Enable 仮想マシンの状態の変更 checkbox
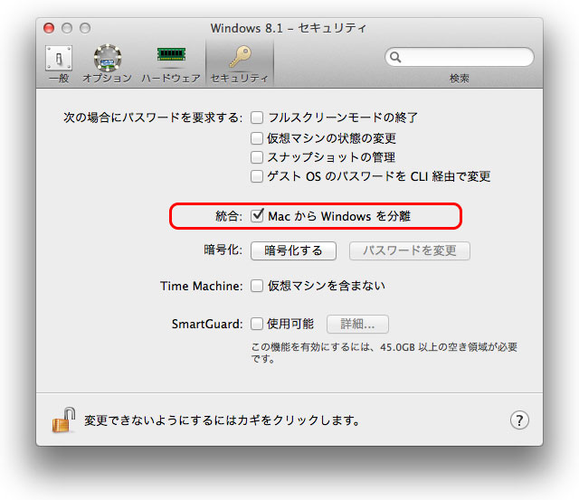 (257, 138)
